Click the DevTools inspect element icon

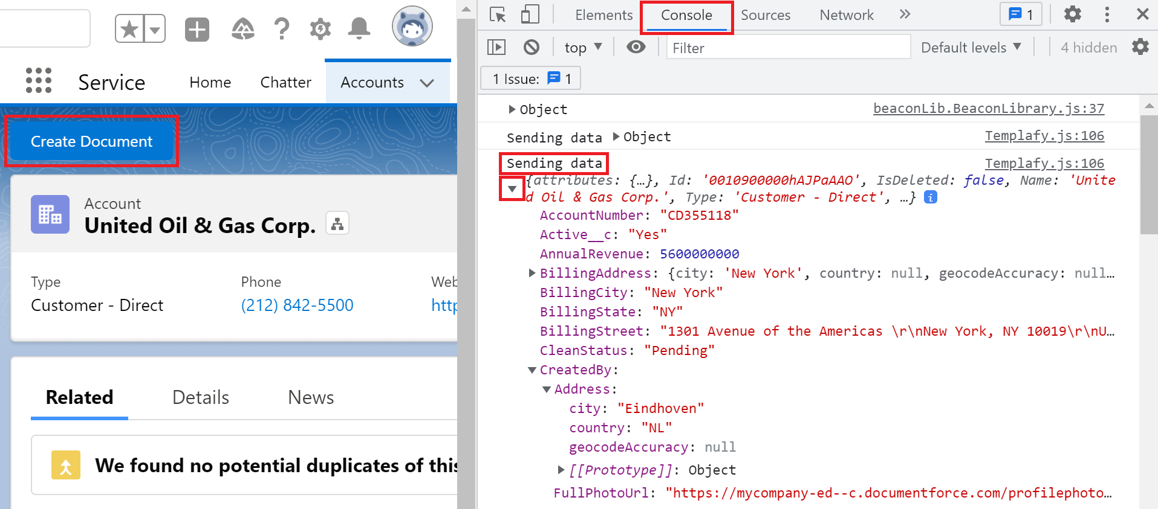(x=498, y=14)
